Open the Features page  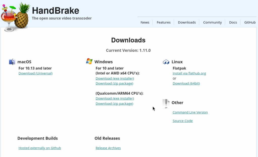coord(164,22)
